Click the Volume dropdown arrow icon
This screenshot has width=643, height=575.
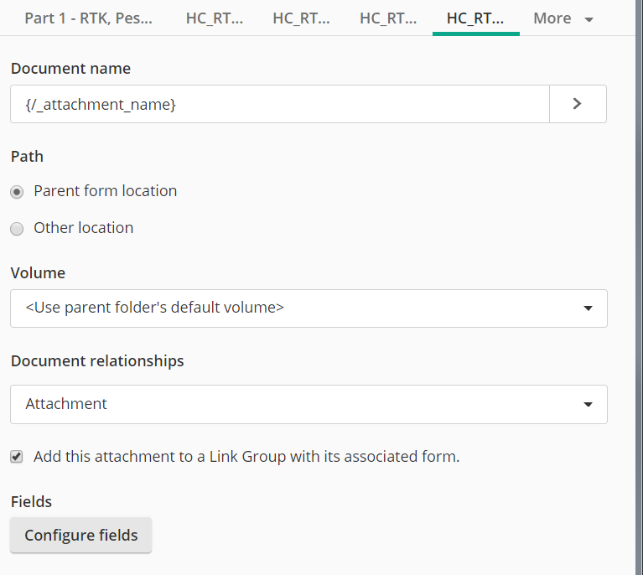(x=588, y=308)
